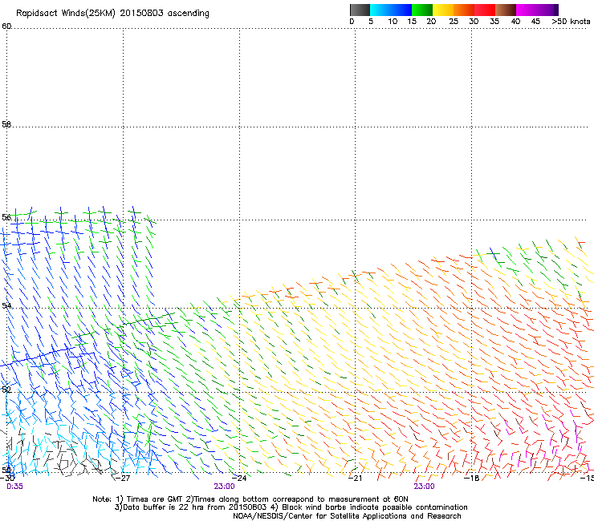This screenshot has height=521, width=594.
Task: Click the '>50 knots' legend label
Action: click(571, 22)
